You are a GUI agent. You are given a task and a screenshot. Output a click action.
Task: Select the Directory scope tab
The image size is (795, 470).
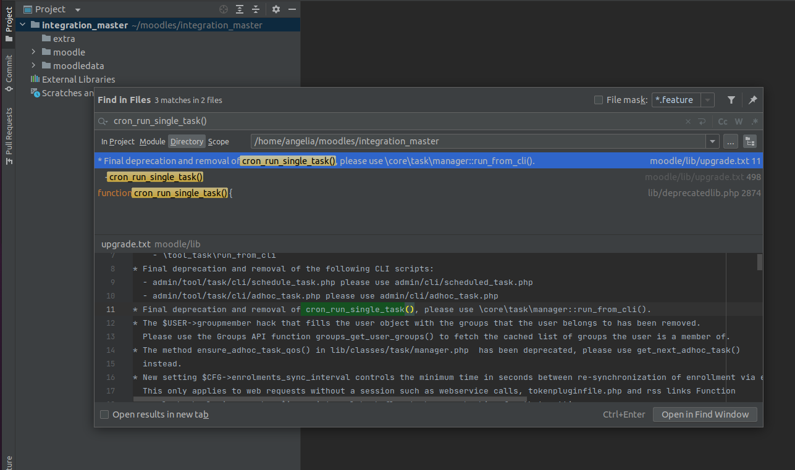click(x=187, y=141)
